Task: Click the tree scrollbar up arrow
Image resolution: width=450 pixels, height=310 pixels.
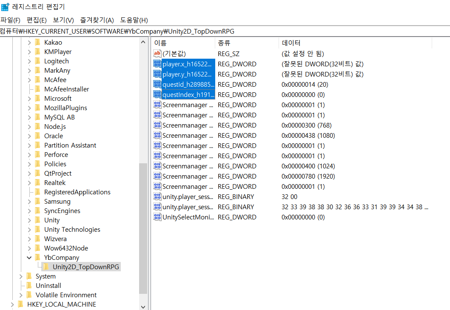Action: [143, 42]
